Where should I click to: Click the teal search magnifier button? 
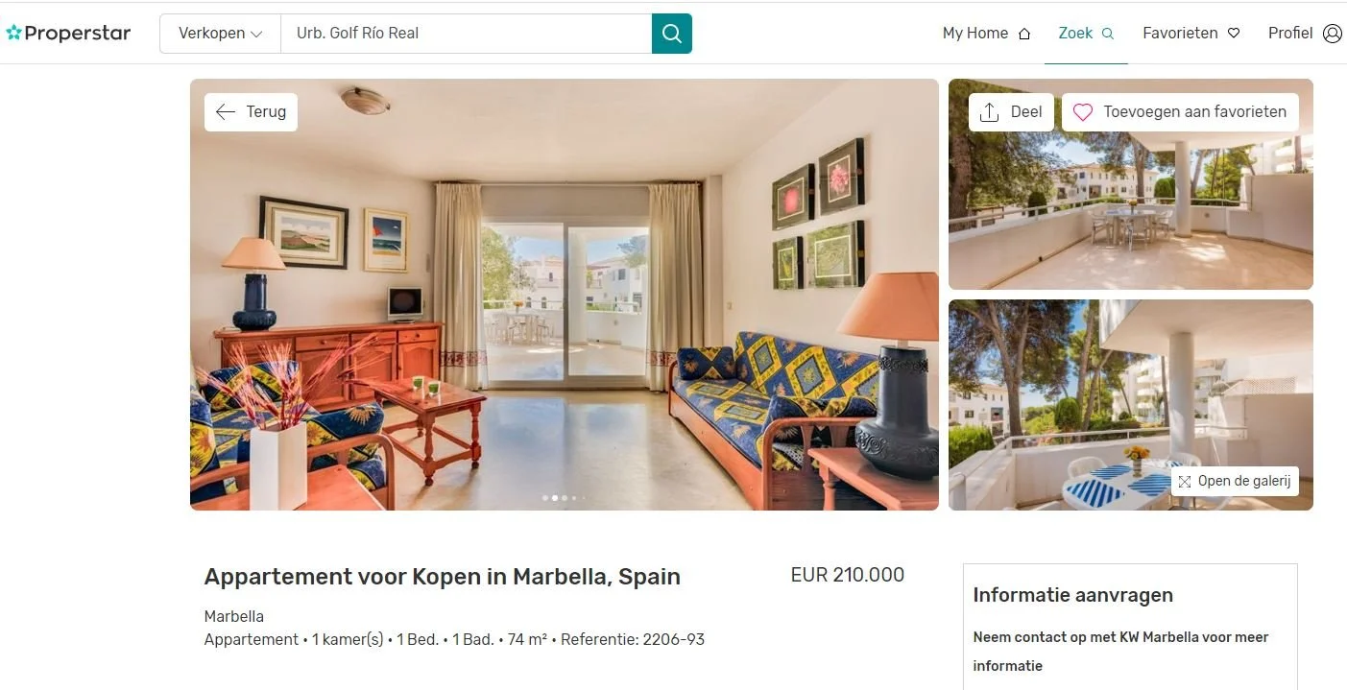click(671, 34)
